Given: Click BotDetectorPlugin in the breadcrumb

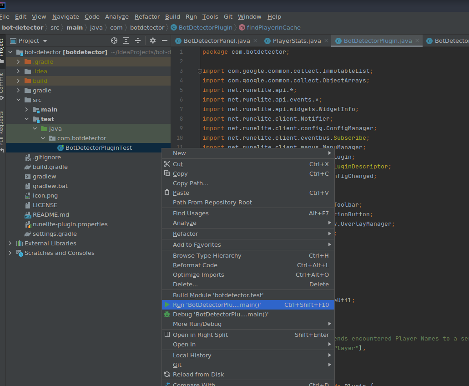Looking at the screenshot, I should [205, 27].
